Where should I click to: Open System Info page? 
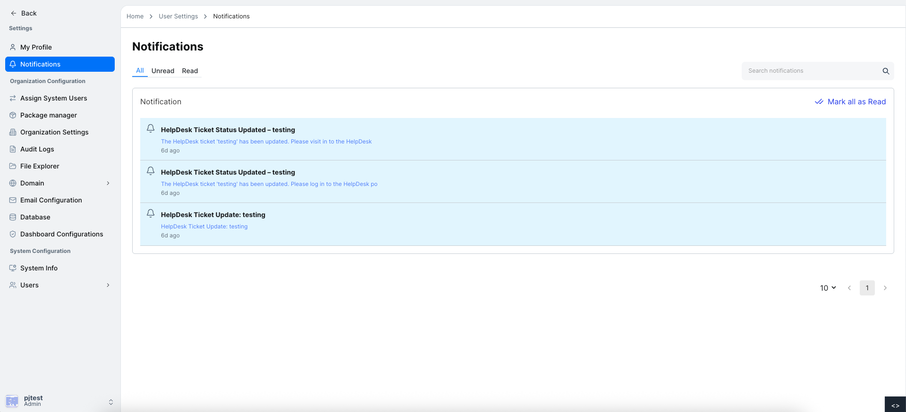39,268
